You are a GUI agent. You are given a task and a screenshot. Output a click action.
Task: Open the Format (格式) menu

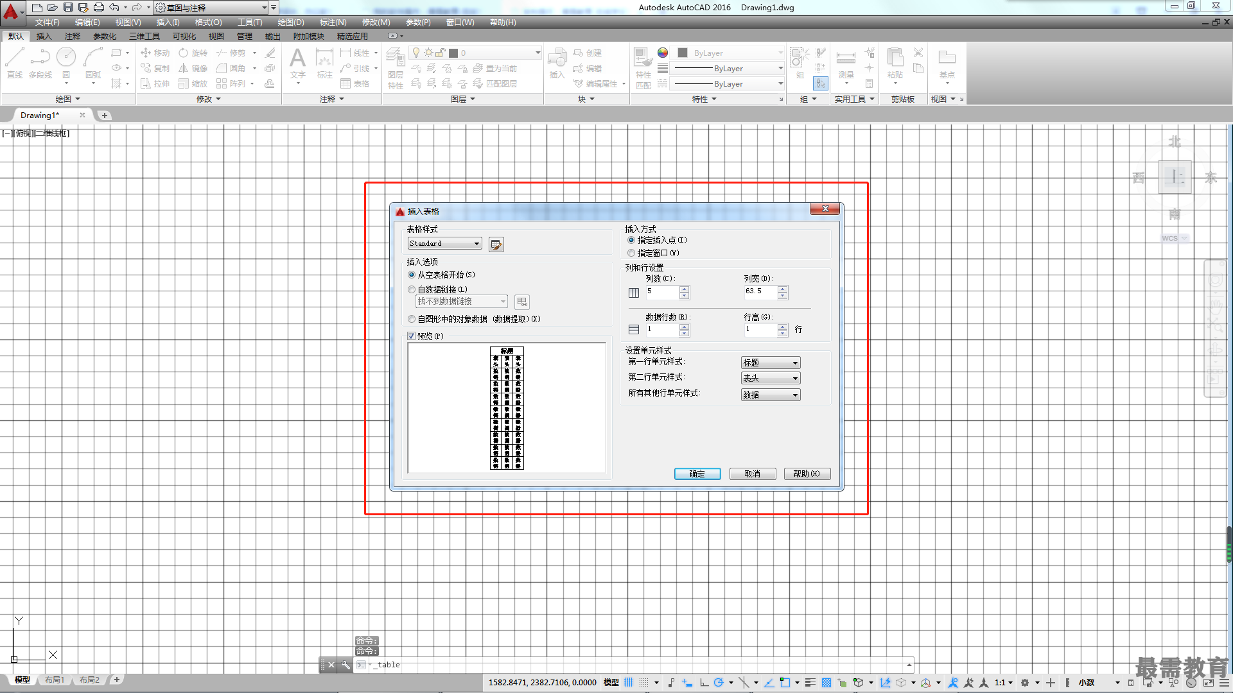point(209,22)
